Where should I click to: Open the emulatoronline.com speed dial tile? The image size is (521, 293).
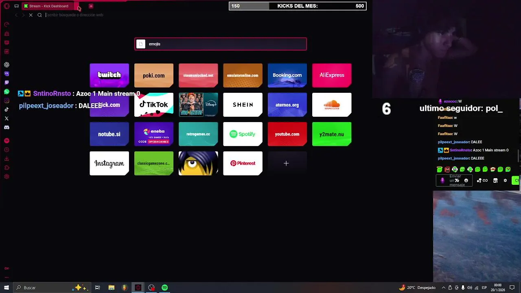243,75
